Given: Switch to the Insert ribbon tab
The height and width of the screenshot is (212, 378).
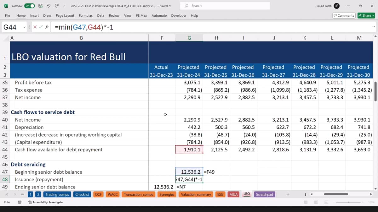Looking at the screenshot, I should [34, 15].
